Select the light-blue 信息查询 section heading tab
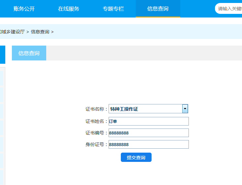 29,53
